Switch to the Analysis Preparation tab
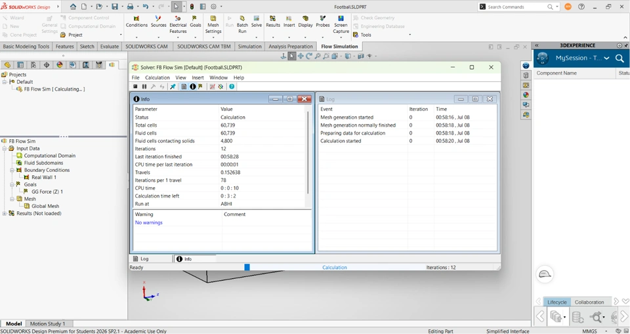 click(291, 46)
